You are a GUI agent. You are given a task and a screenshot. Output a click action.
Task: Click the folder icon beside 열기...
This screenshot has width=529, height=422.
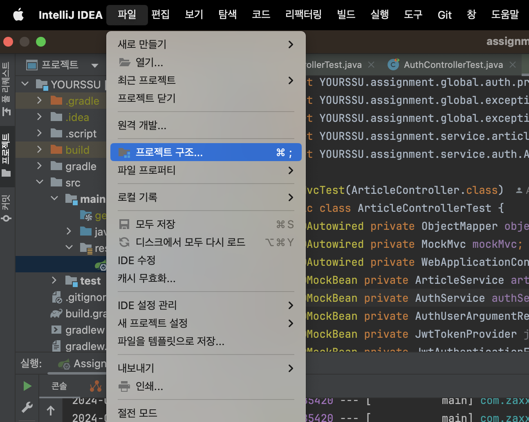pos(124,62)
